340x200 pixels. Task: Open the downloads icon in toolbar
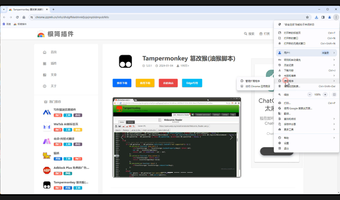316,17
